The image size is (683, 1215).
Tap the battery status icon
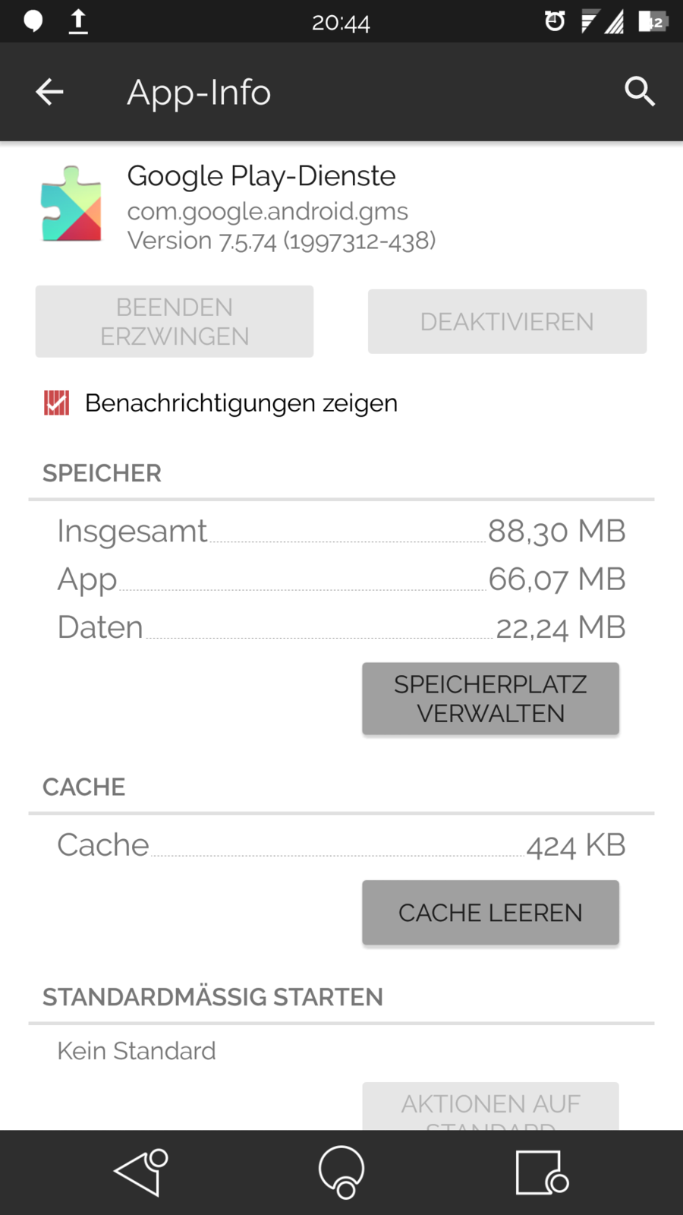pyautogui.click(x=652, y=21)
